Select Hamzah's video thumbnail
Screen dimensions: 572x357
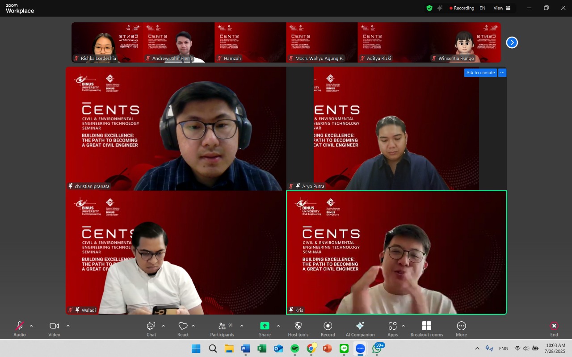pos(250,42)
